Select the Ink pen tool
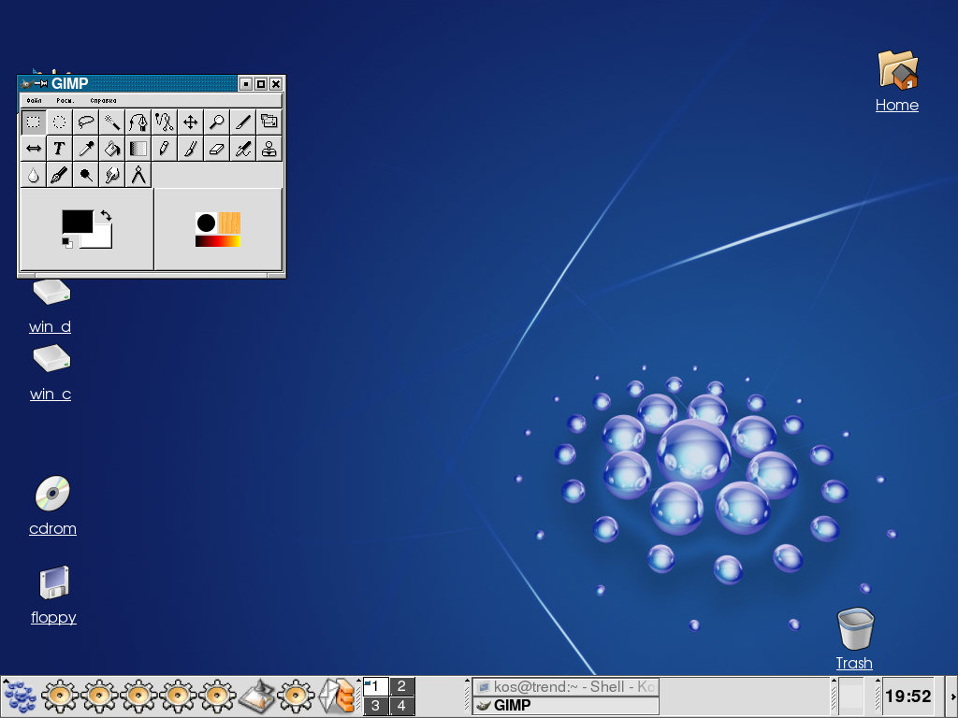958x718 pixels. click(59, 175)
